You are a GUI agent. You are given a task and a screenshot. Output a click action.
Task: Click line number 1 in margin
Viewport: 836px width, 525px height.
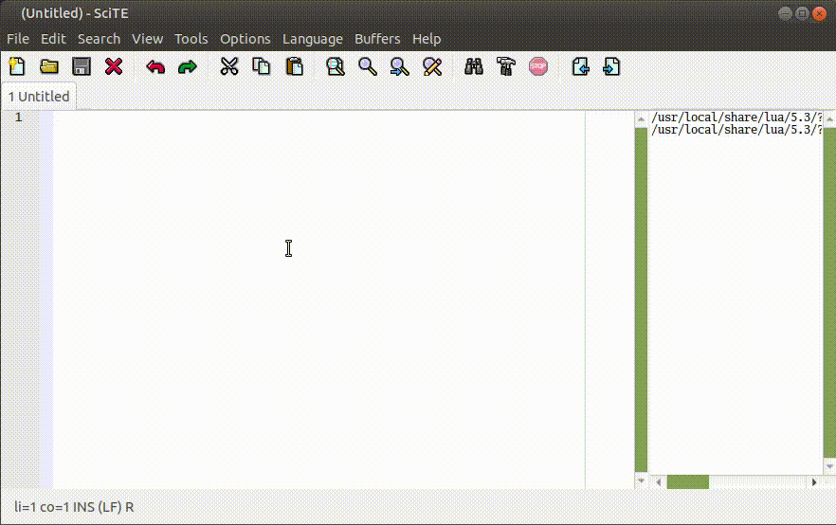click(19, 118)
